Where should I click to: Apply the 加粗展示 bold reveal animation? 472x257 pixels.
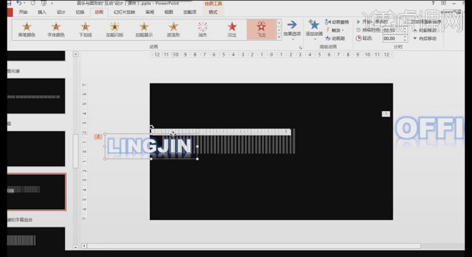144,30
